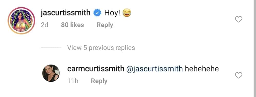The height and width of the screenshot is (97, 256).
Task: Follow the @jascurtissmith mention in the reply
Action: point(154,69)
